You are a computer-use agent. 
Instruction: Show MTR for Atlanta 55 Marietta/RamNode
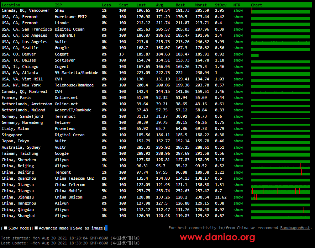click(x=238, y=73)
